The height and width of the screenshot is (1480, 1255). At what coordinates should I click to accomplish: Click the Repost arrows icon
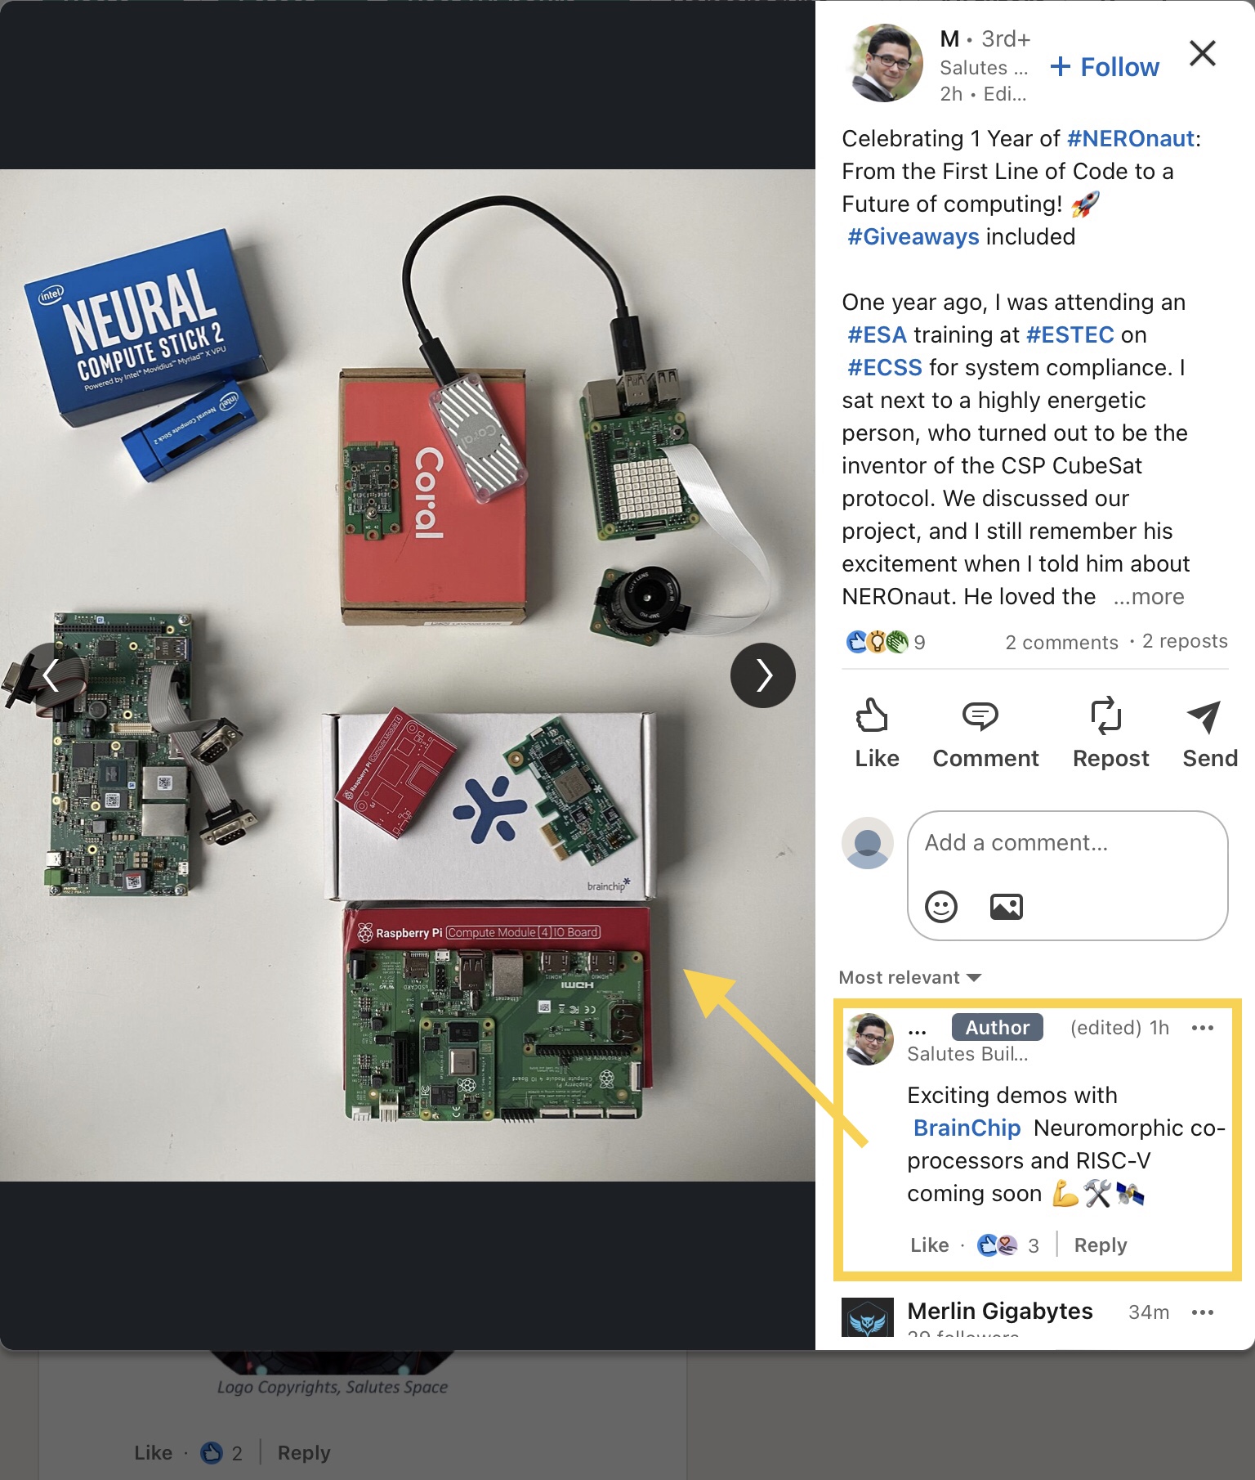pyautogui.click(x=1106, y=715)
